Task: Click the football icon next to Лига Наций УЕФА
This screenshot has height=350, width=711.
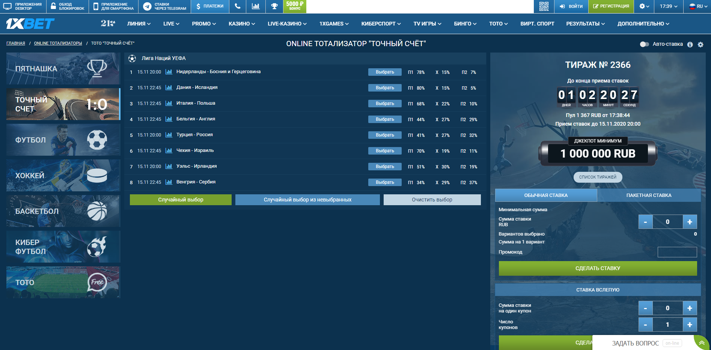Action: pyautogui.click(x=132, y=59)
